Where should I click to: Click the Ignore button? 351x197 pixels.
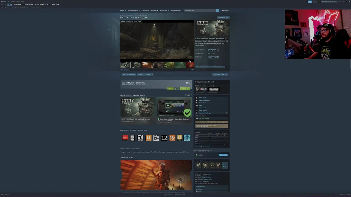[148, 74]
